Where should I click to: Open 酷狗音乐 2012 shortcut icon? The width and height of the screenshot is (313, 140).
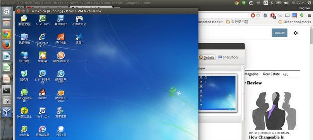tap(61, 77)
